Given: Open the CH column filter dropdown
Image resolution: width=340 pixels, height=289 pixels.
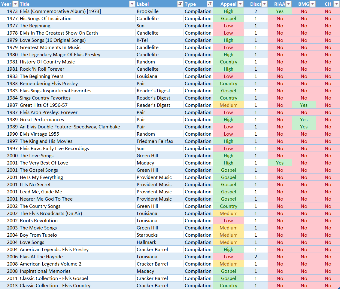Looking at the screenshot, I should click(336, 4).
